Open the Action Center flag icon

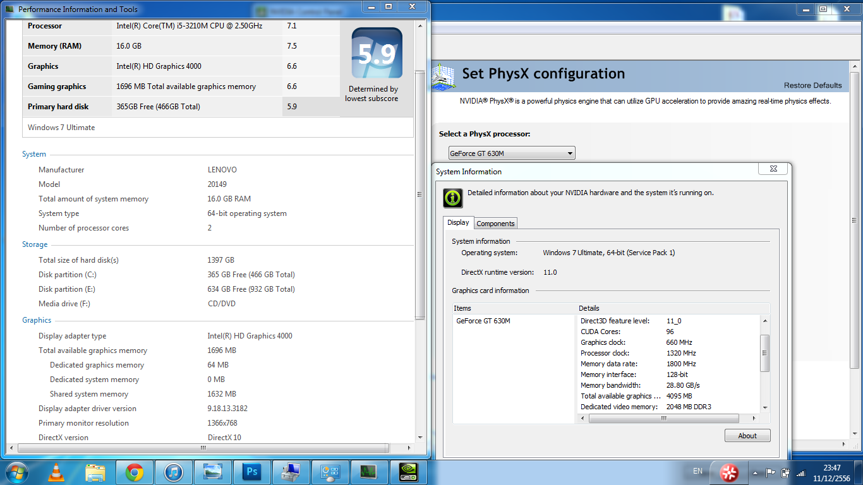pos(771,472)
